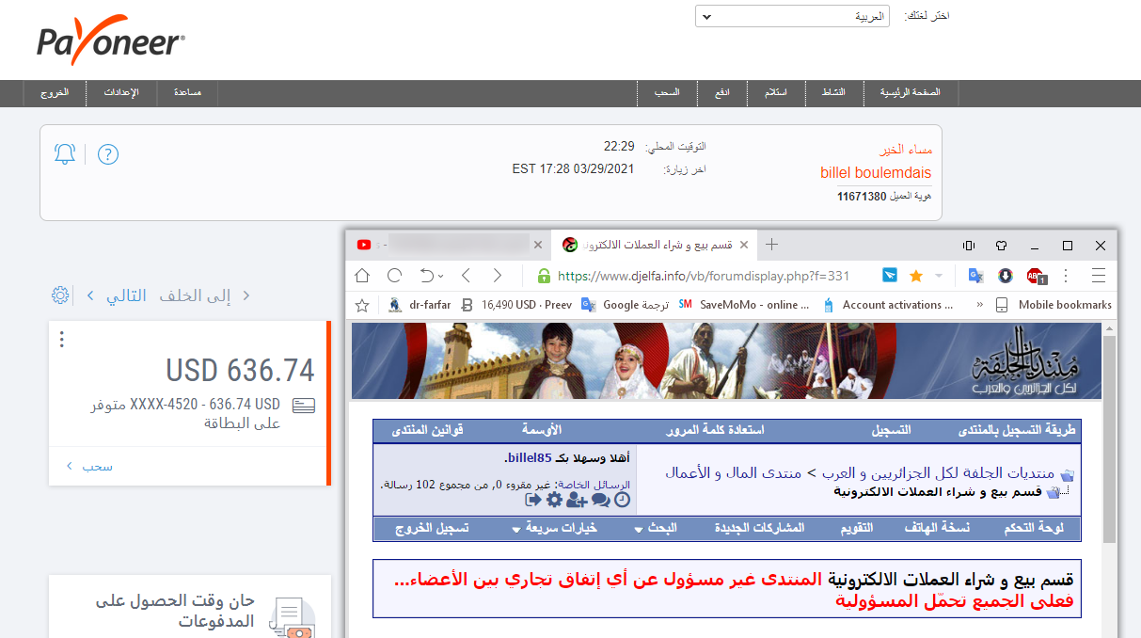Open the language selection dropdown العربية
The height and width of the screenshot is (638, 1141).
coord(792,17)
